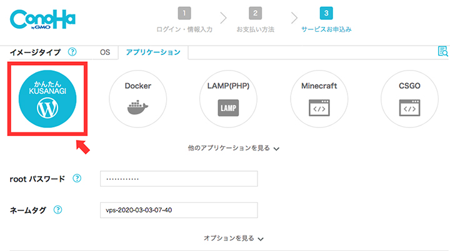Switch to the OS image type tab

point(105,52)
